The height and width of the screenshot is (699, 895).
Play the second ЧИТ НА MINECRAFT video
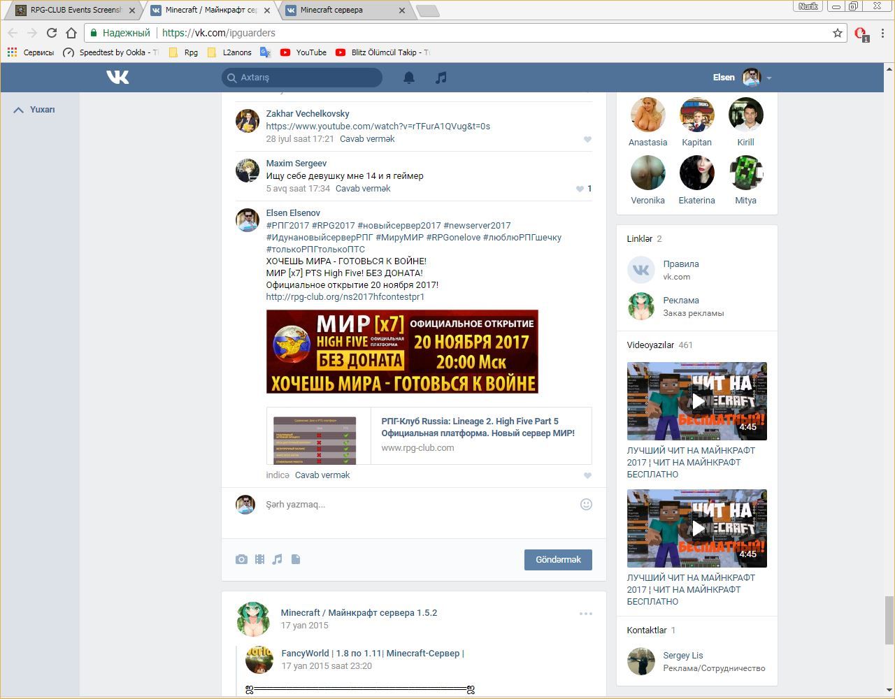click(697, 528)
